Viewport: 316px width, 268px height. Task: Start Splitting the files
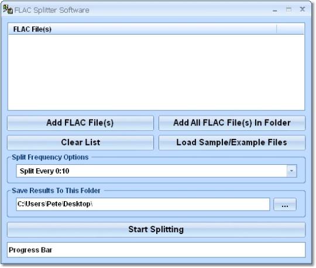tap(156, 230)
